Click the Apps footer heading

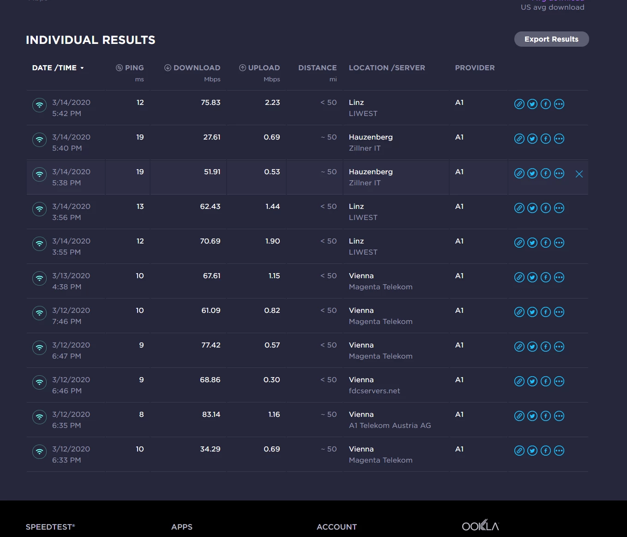point(182,527)
